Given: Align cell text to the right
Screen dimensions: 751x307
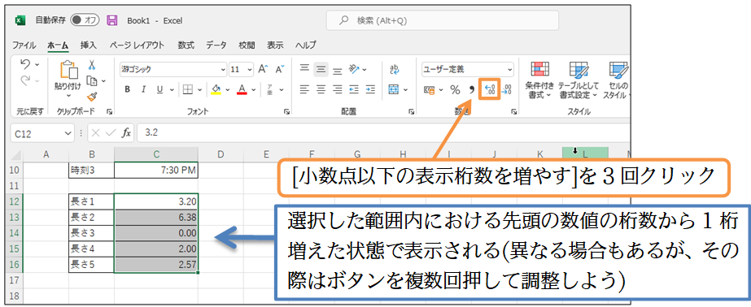Looking at the screenshot, I should [338, 89].
